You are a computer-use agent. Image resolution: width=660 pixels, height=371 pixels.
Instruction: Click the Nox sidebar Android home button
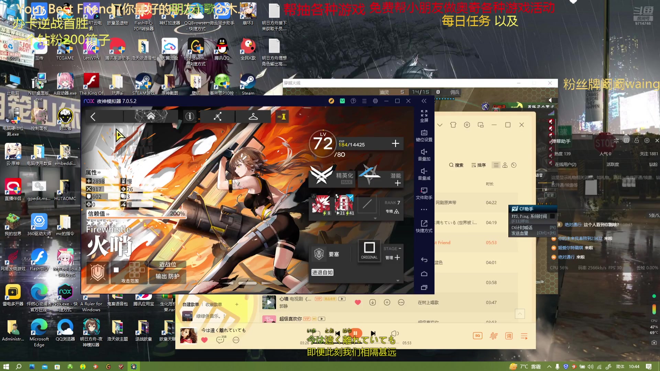point(424,274)
